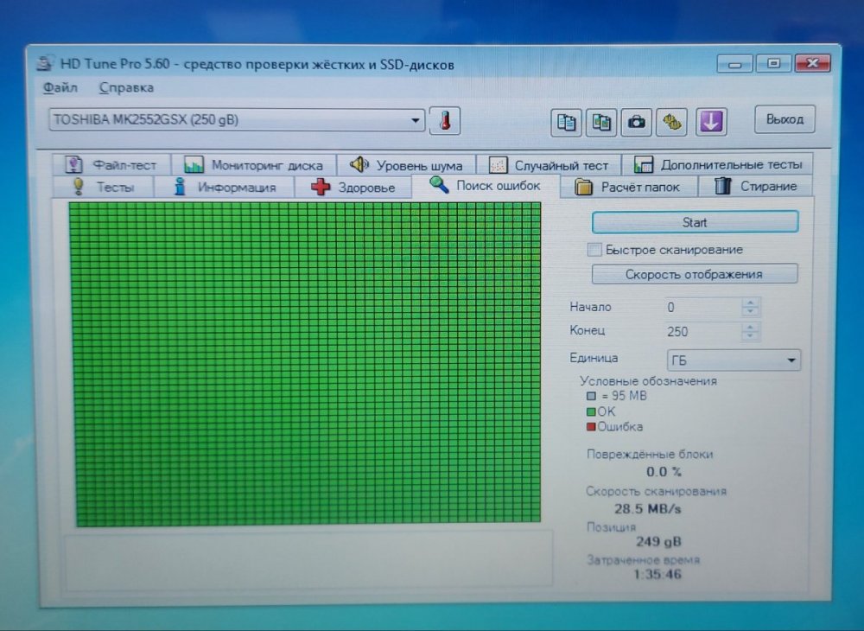Click the Скорость отображения button
The width and height of the screenshot is (864, 631).
[x=694, y=274]
